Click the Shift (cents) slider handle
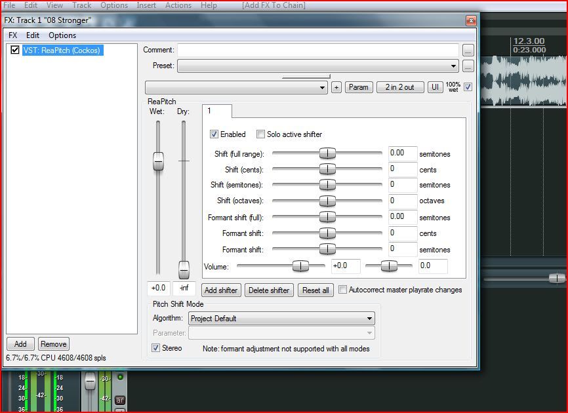The width and height of the screenshot is (568, 413). 327,169
